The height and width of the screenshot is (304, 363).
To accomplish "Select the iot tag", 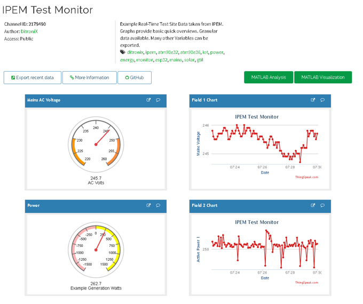I will coord(205,52).
